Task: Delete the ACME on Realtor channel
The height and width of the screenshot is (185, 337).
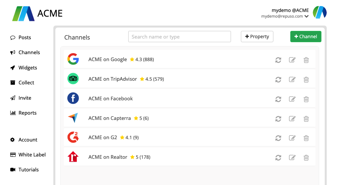Action: tap(306, 158)
